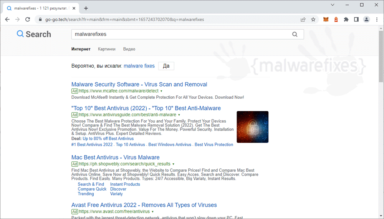The height and width of the screenshot is (219, 384).
Task: Click the page vertical scrollbar thumb
Action: coord(381,56)
